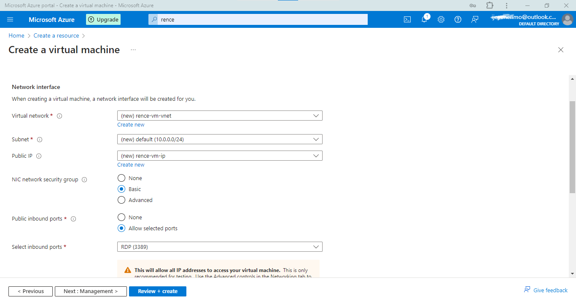The width and height of the screenshot is (576, 307).
Task: Select None for public inbound ports
Action: (x=121, y=217)
